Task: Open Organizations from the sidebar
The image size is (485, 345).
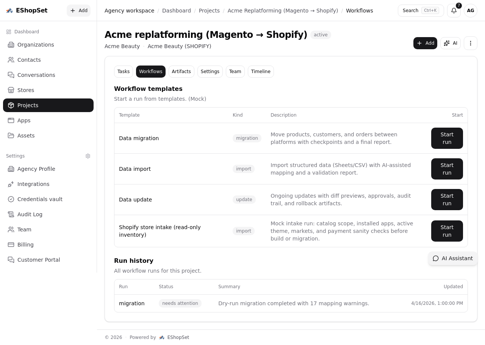Action: pos(36,45)
